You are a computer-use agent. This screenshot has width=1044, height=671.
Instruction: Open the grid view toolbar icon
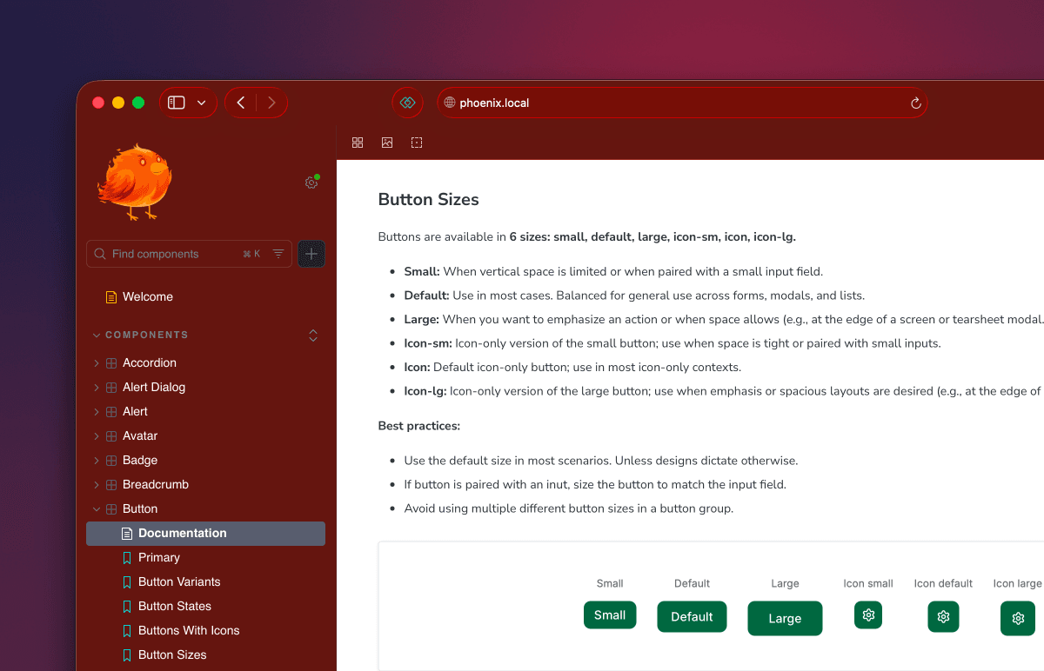point(358,142)
